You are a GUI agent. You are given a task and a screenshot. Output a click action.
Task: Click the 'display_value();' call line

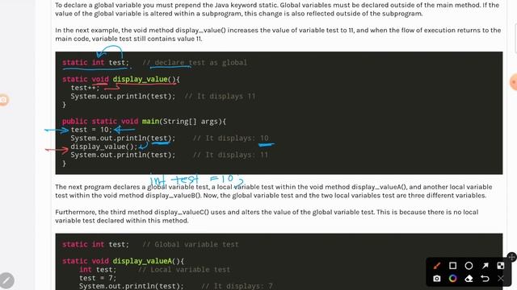tap(104, 147)
